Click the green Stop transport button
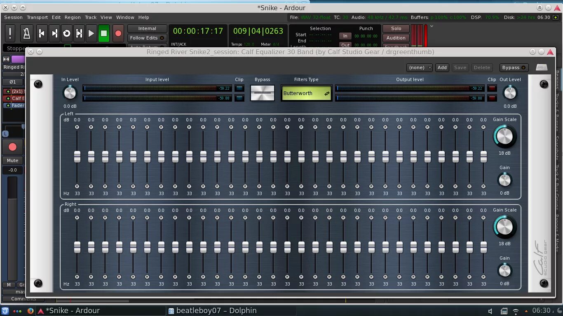This screenshot has width=563, height=316. coord(104,33)
